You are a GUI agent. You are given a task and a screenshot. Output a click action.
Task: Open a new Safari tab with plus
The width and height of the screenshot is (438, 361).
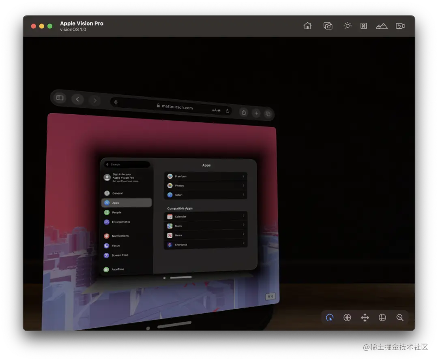click(256, 113)
